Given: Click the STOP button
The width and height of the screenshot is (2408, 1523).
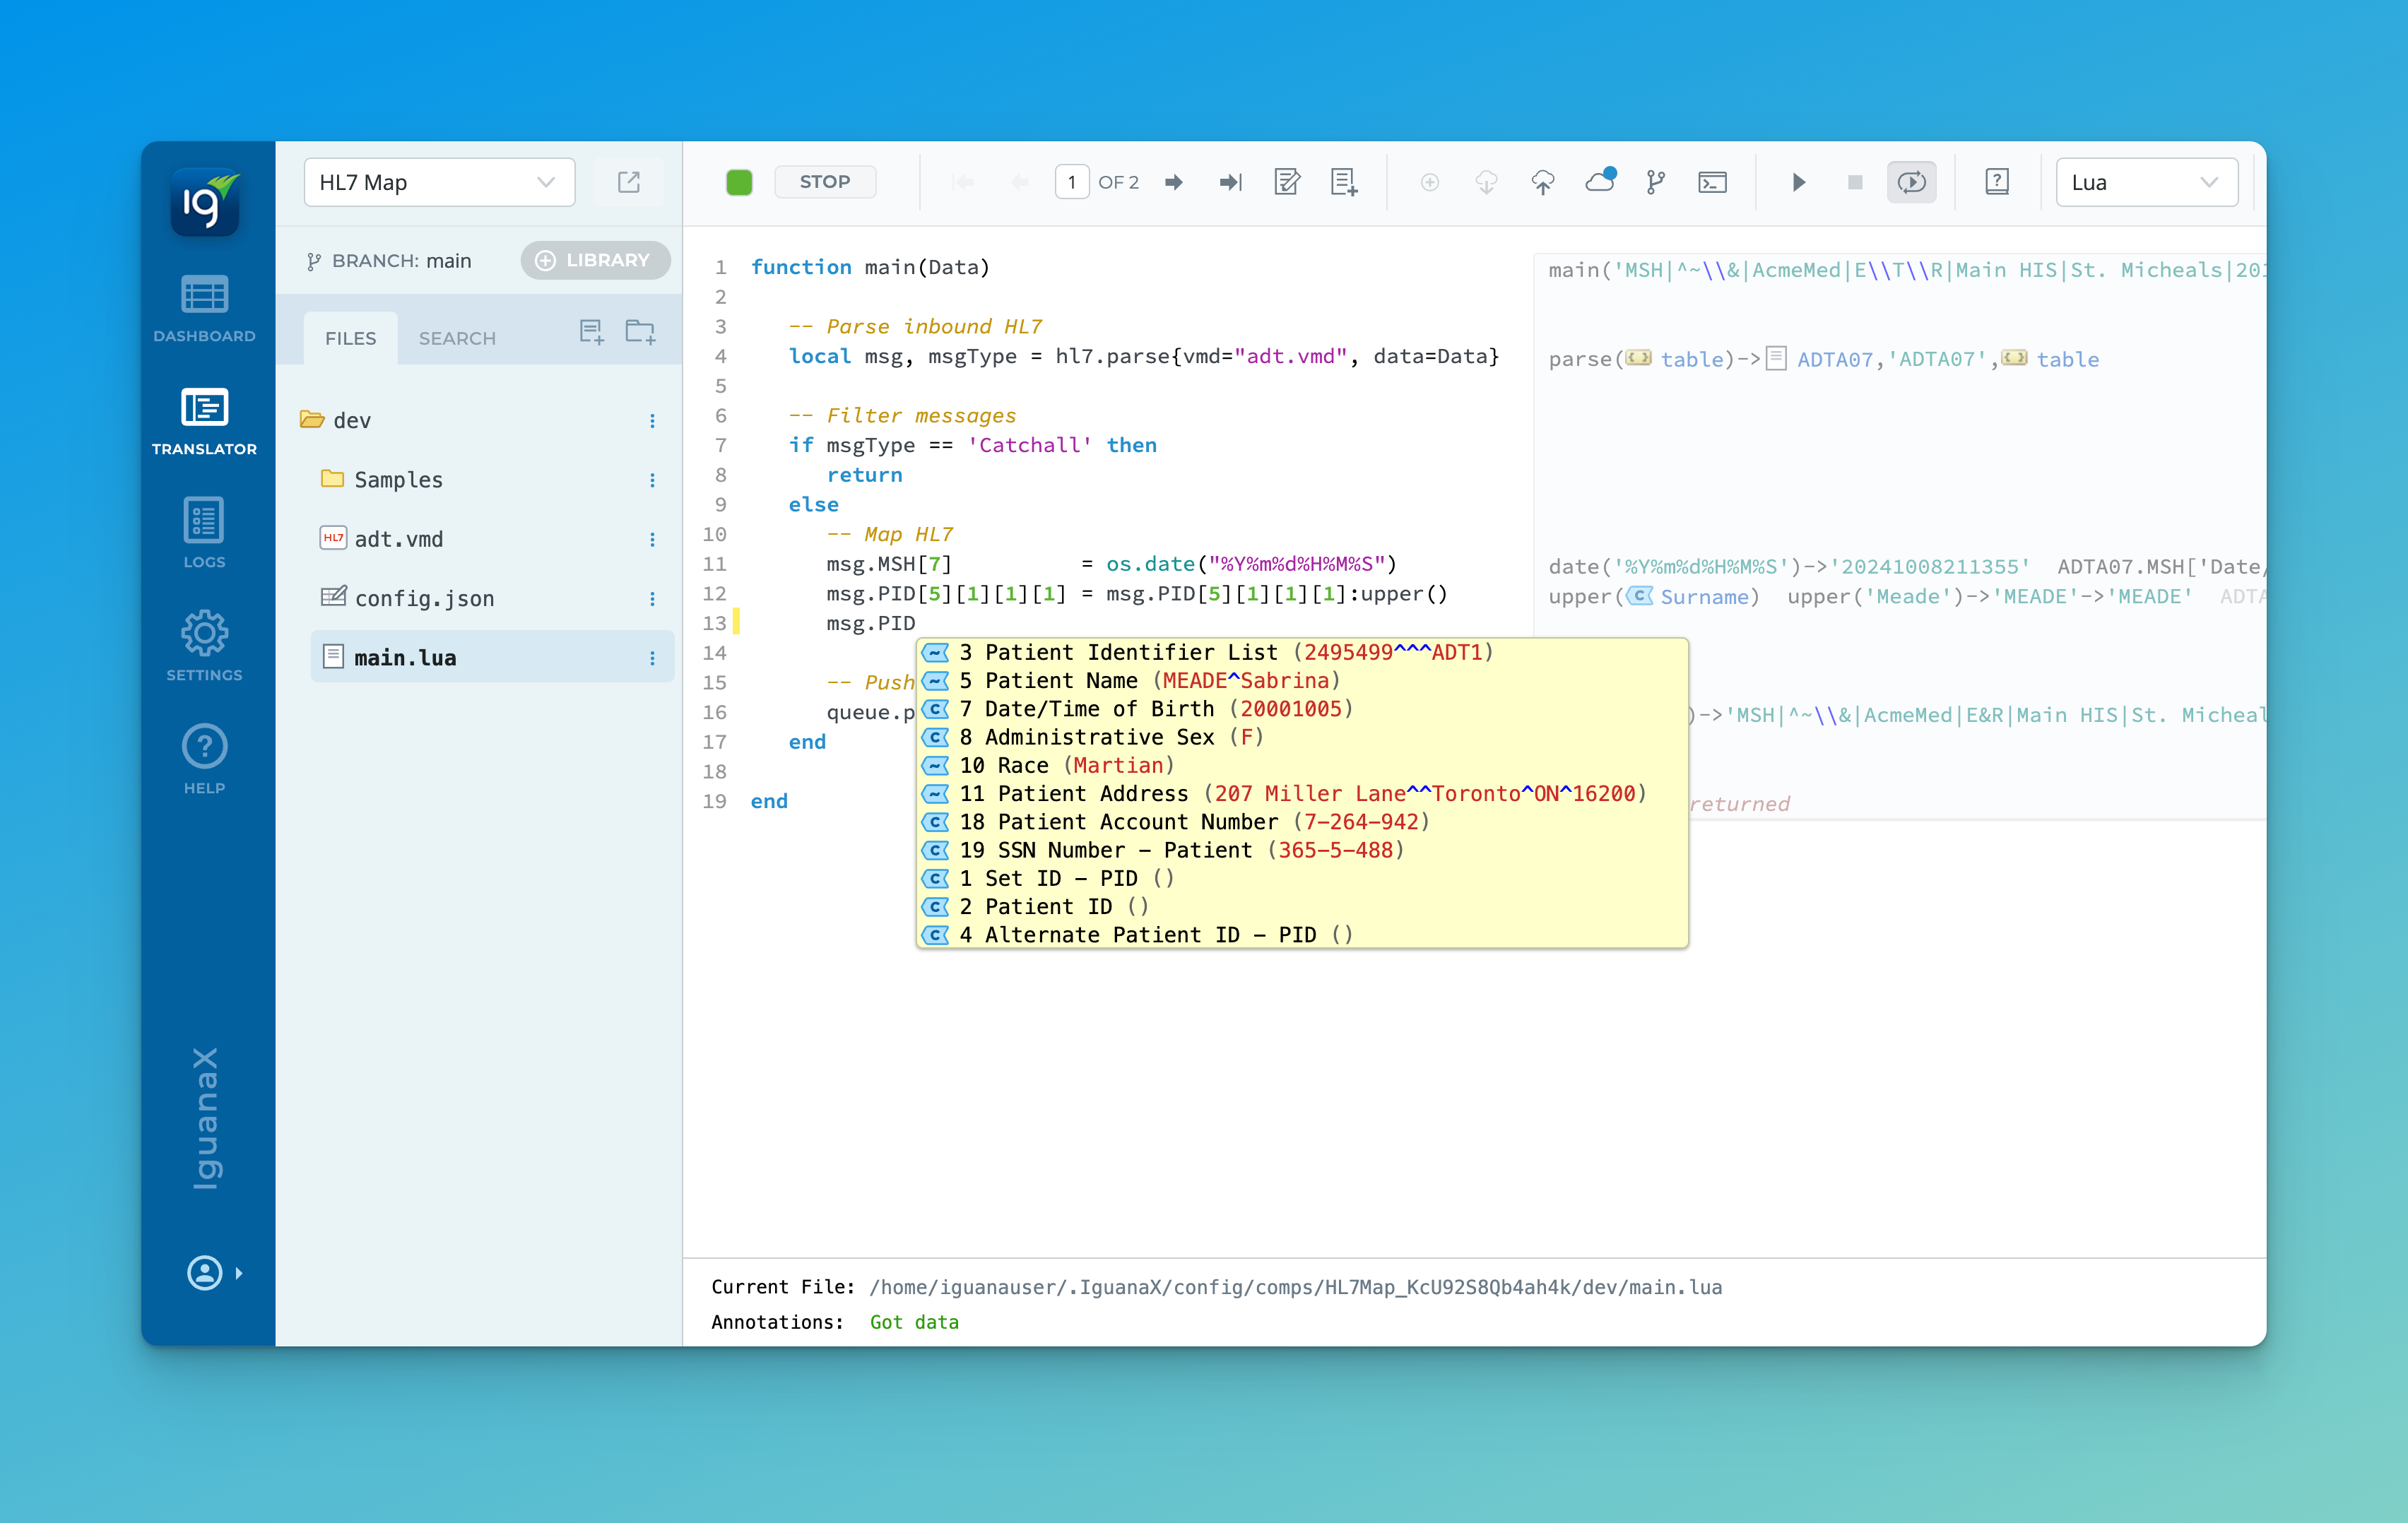Looking at the screenshot, I should click(x=825, y=182).
